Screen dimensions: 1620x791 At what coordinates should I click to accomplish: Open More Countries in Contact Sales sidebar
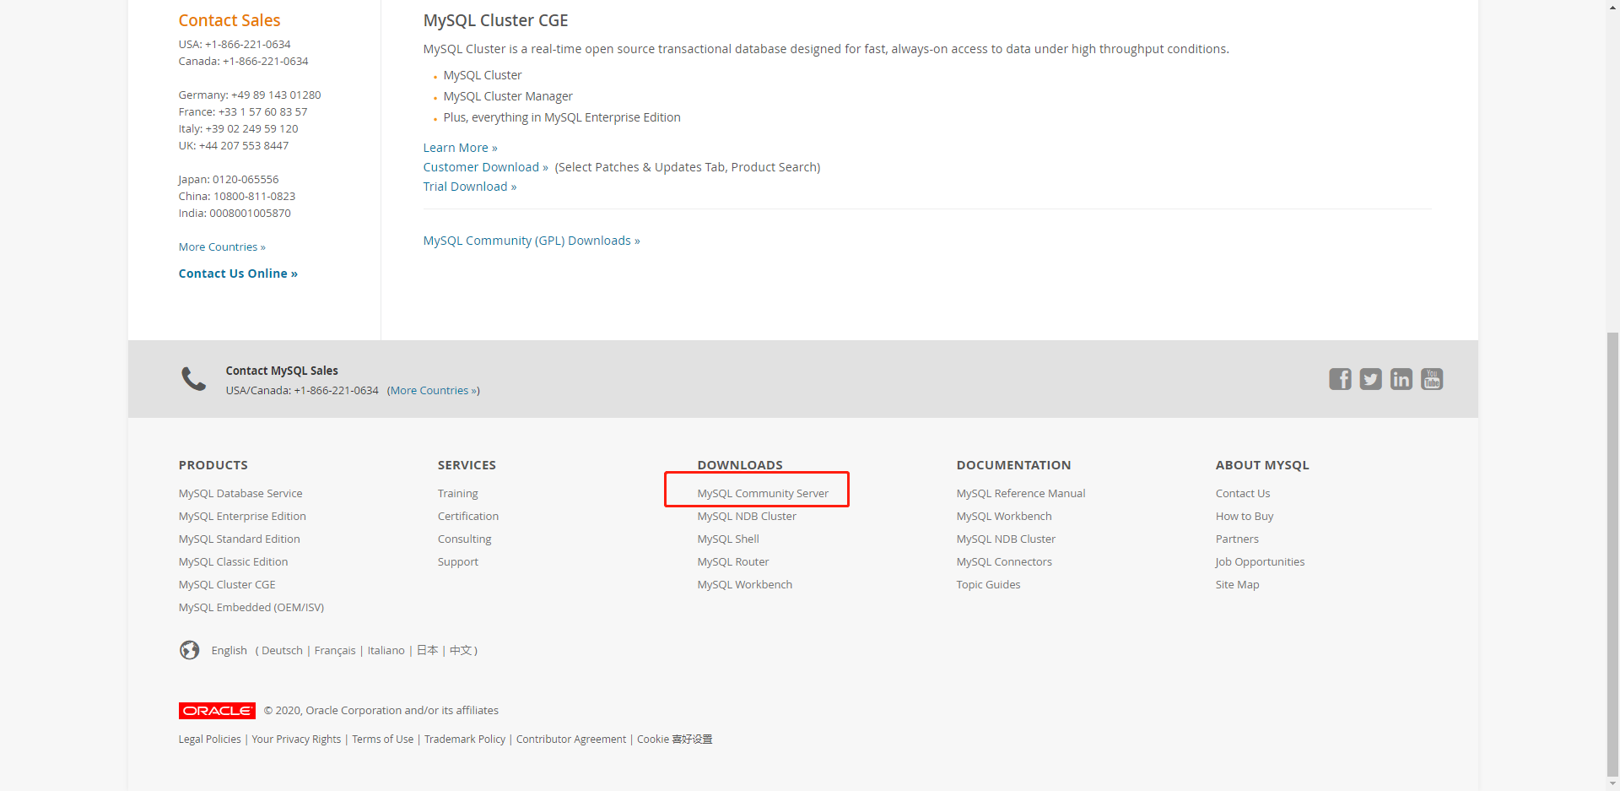[x=222, y=247]
